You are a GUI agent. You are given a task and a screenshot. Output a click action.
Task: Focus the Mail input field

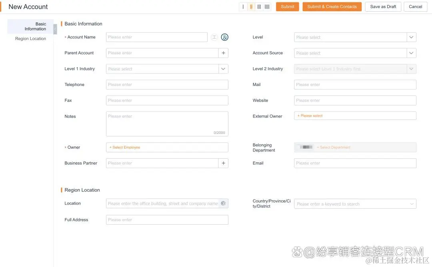(x=355, y=84)
